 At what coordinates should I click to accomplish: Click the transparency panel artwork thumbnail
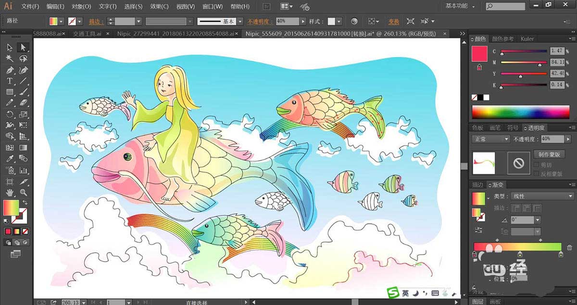pos(484,163)
